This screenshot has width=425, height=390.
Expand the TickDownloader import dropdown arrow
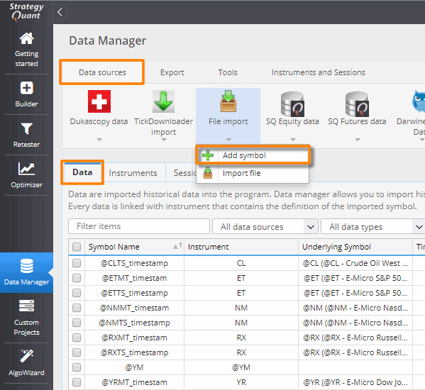[x=164, y=140]
